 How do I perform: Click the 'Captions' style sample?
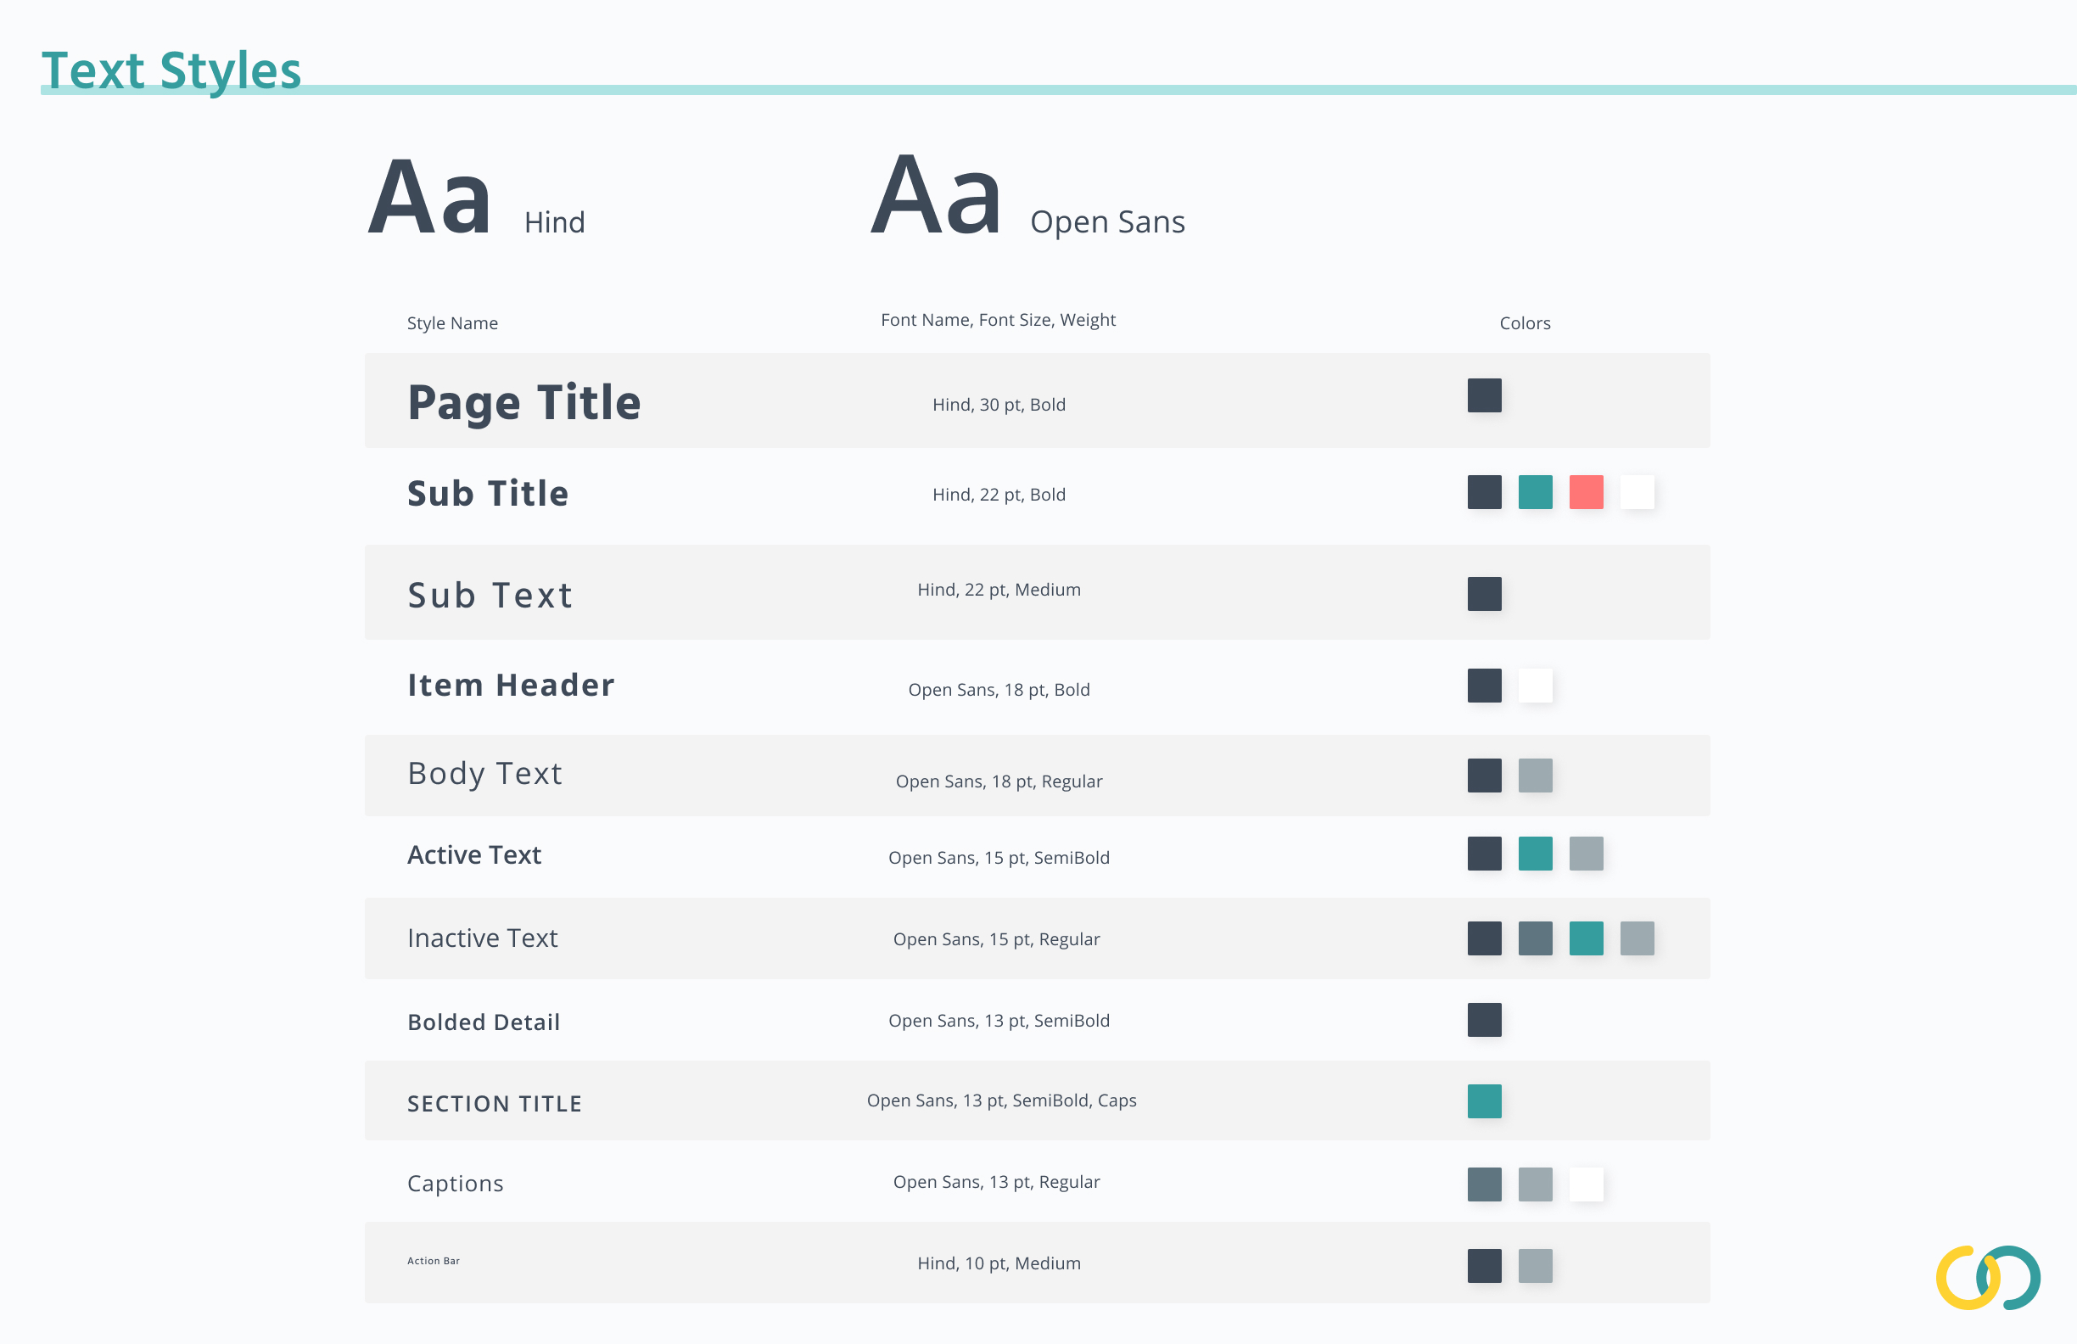click(x=456, y=1184)
